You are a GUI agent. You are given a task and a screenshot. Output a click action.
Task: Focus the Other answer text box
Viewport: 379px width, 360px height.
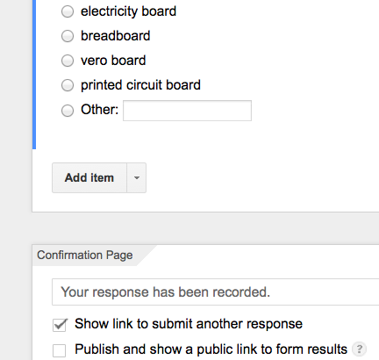(187, 111)
